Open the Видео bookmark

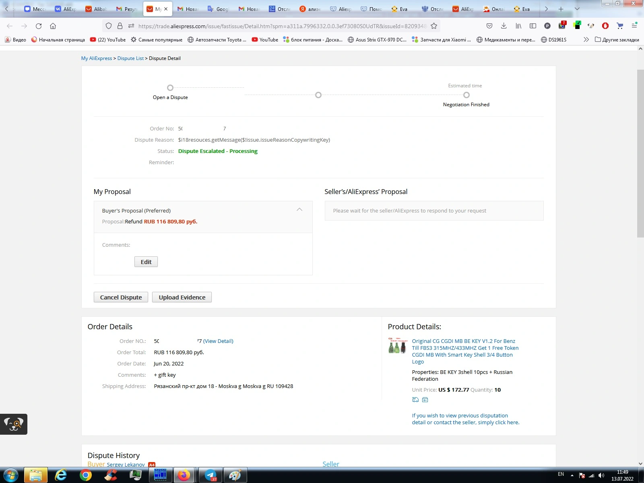15,39
